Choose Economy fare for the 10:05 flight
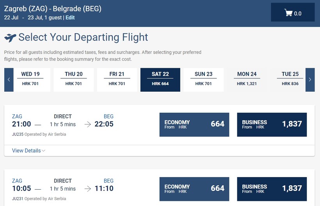Screen dimensions: 320x206 (194, 189)
